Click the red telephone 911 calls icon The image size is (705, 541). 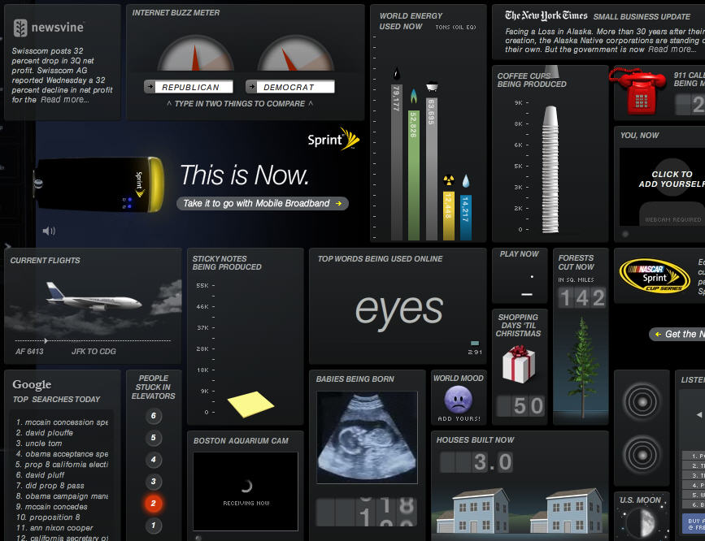638,92
